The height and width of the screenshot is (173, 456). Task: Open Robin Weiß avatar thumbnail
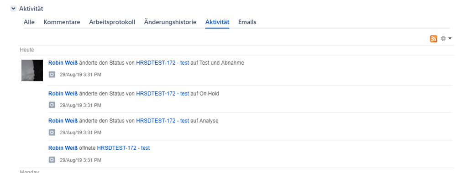click(32, 70)
